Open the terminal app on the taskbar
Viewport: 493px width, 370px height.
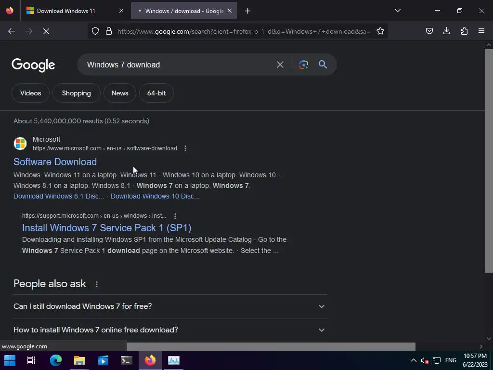[x=127, y=360]
